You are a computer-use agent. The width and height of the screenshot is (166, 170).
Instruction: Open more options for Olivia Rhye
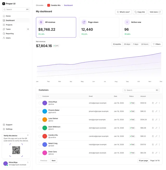(159, 103)
